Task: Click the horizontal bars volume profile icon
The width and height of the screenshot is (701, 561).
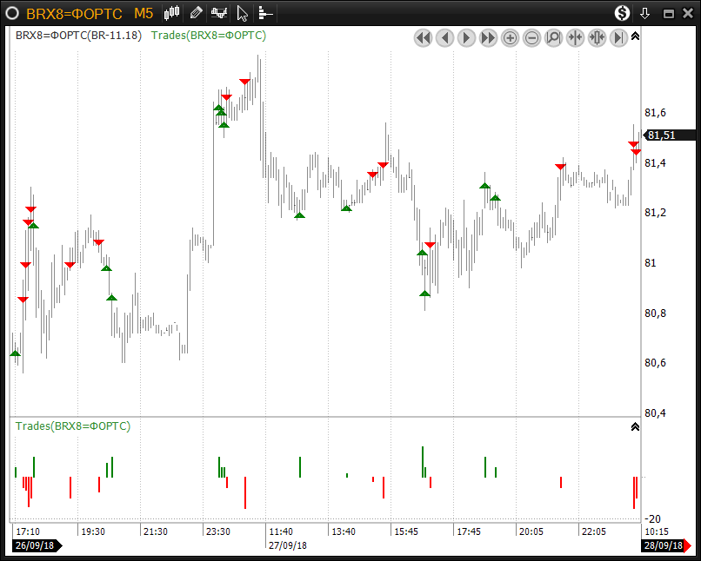Action: coord(265,13)
